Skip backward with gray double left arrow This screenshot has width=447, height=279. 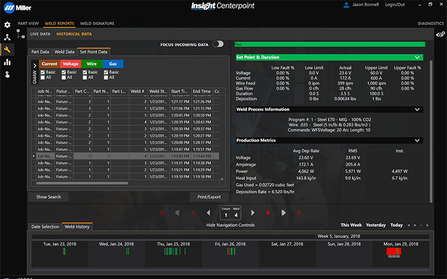point(177,213)
